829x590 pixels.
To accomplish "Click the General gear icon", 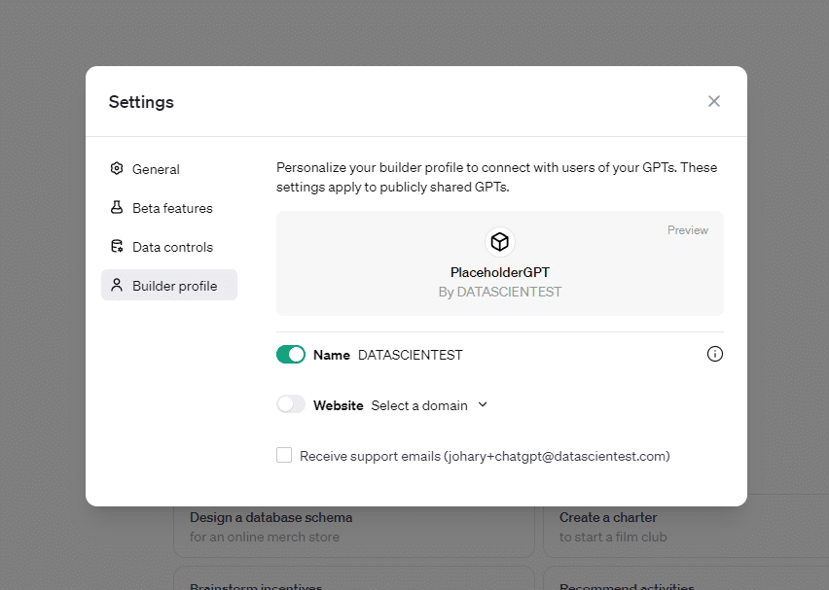I will tap(117, 168).
